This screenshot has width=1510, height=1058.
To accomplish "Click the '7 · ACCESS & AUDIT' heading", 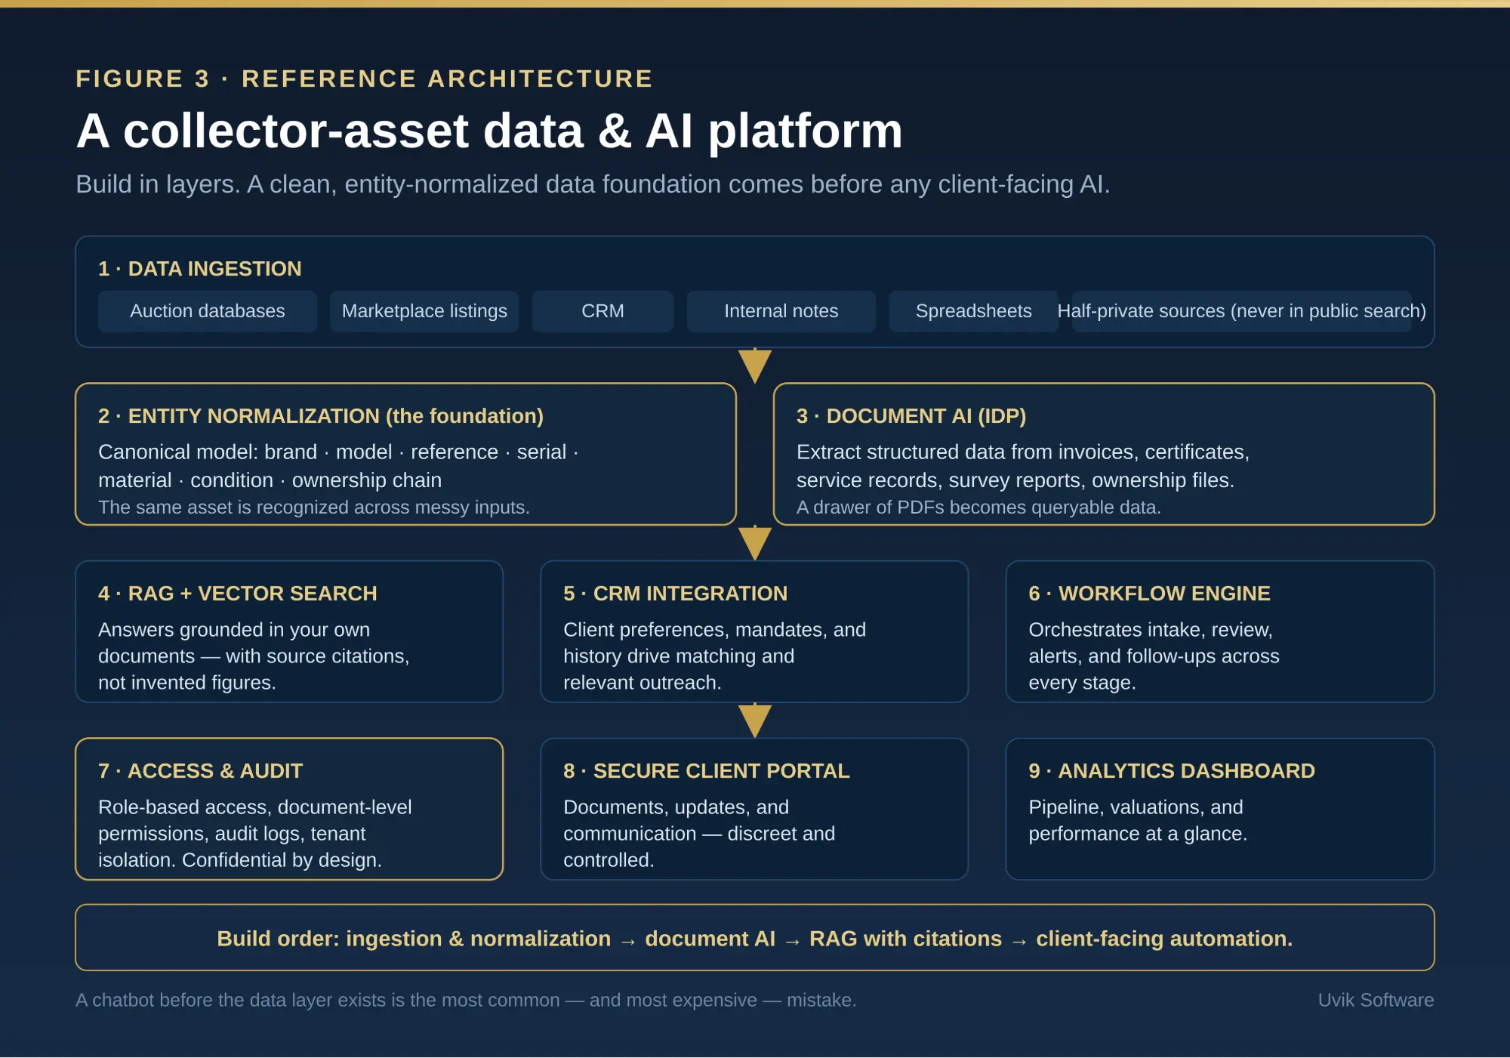I will point(201,771).
